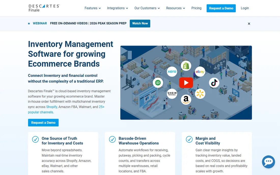Click Watch Now webinar button
280x175 pixels.
click(x=140, y=23)
